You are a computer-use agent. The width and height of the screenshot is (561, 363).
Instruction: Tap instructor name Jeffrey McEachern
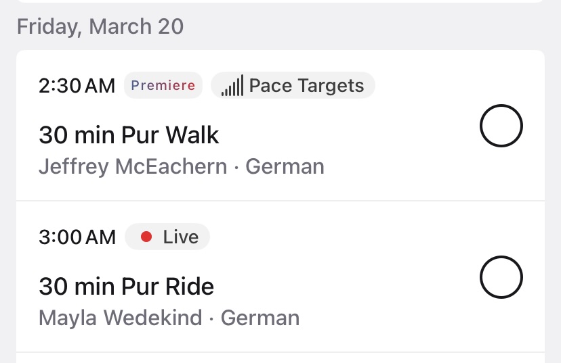(x=133, y=166)
